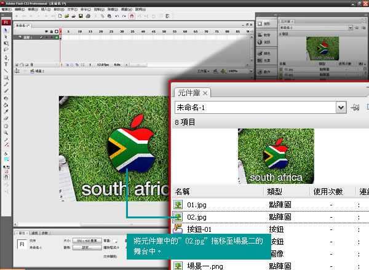Screen dimensions: 369x270
Task: Select the Selection arrow tool
Action: pyautogui.click(x=6, y=30)
